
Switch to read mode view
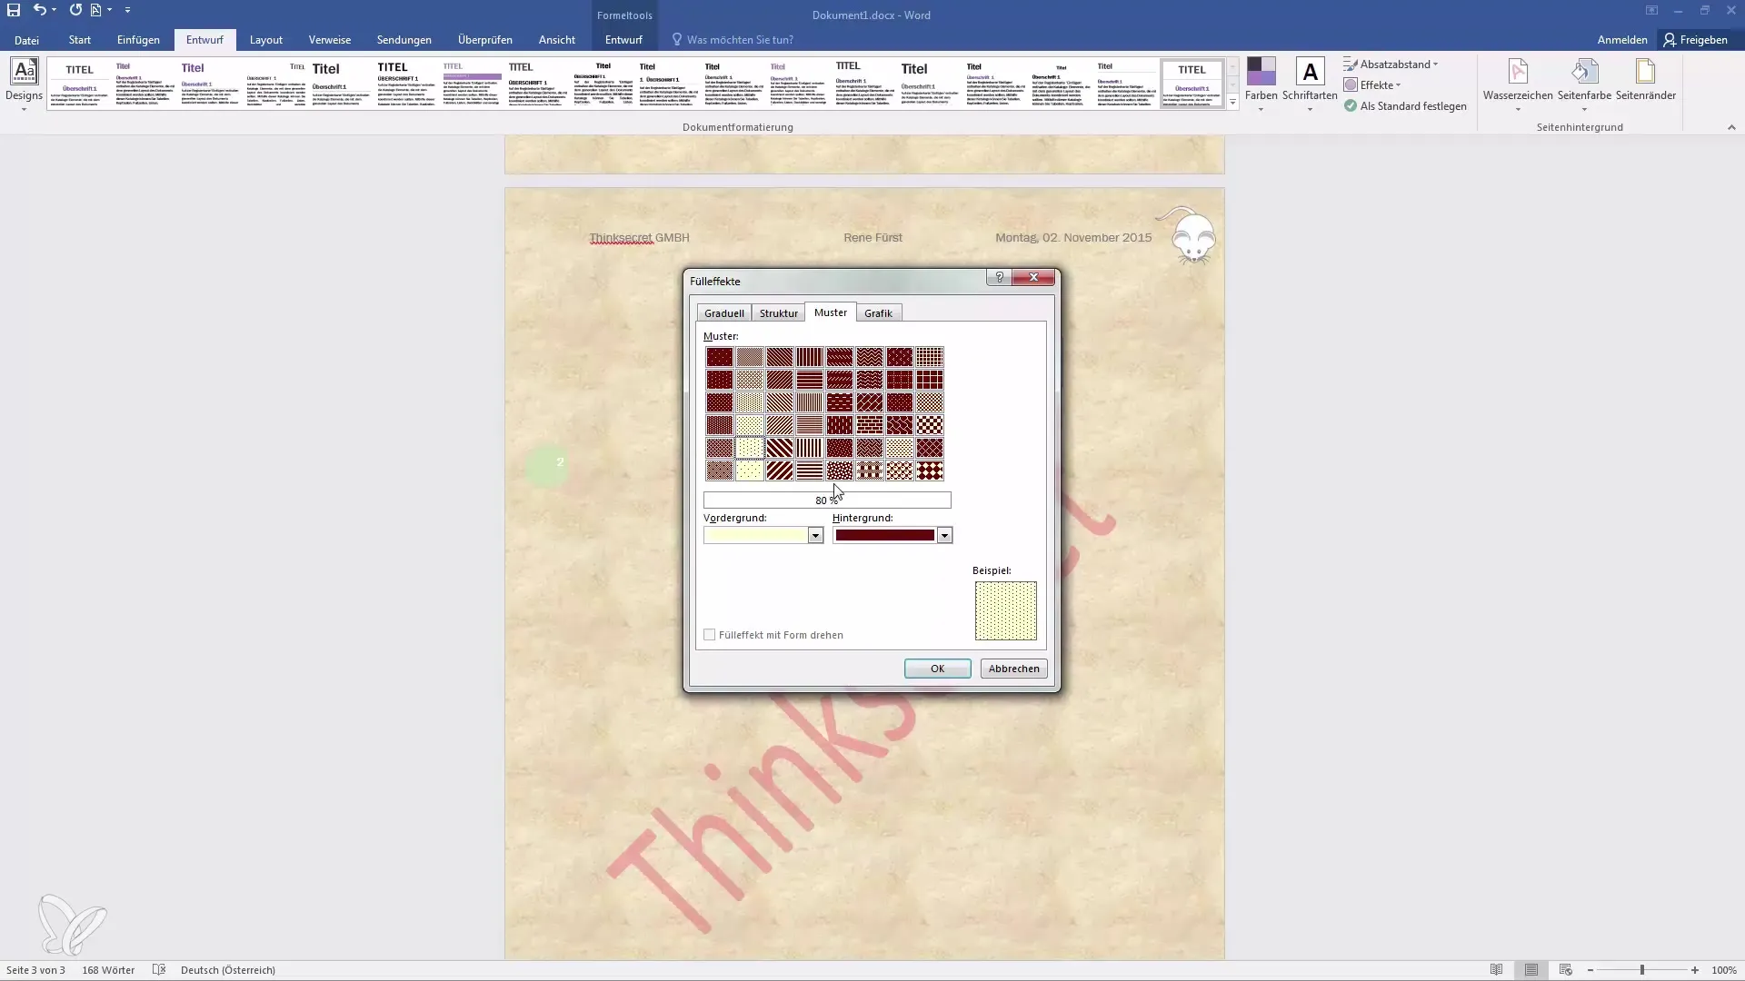point(1496,970)
